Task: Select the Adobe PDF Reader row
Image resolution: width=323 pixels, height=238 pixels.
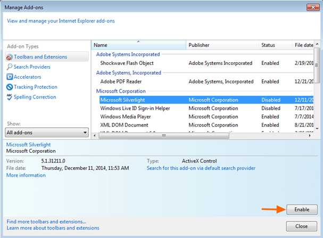Action: pos(206,81)
